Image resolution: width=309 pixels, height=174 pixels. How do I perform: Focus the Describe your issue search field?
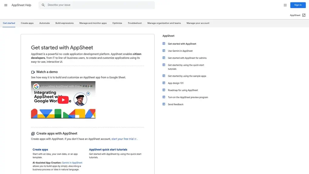(x=97, y=5)
